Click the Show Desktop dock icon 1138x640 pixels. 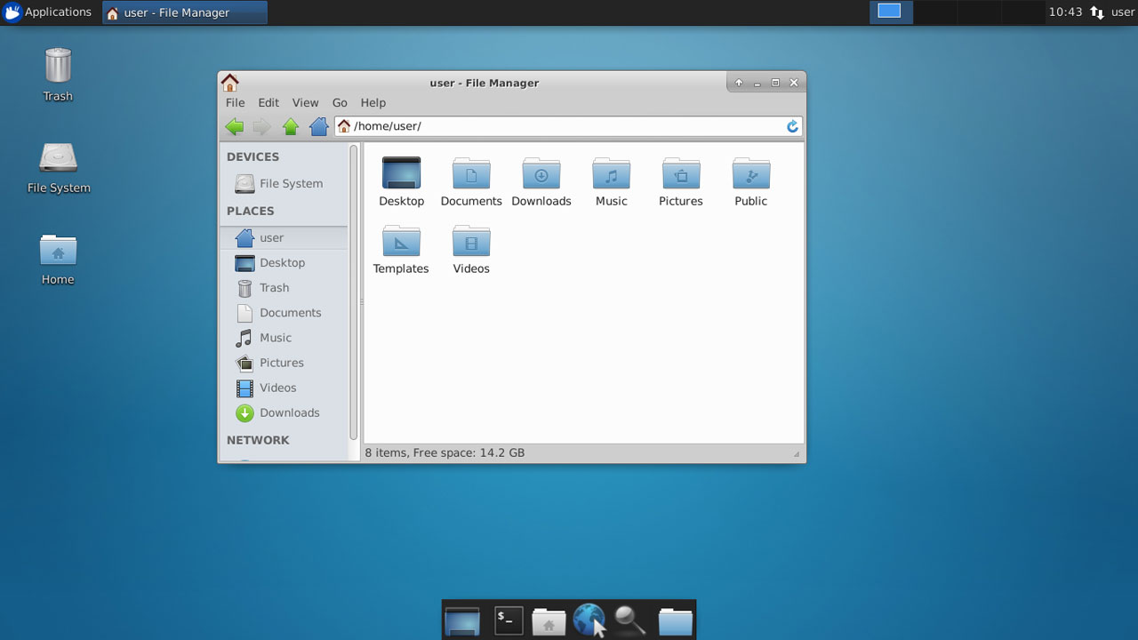pyautogui.click(x=462, y=620)
